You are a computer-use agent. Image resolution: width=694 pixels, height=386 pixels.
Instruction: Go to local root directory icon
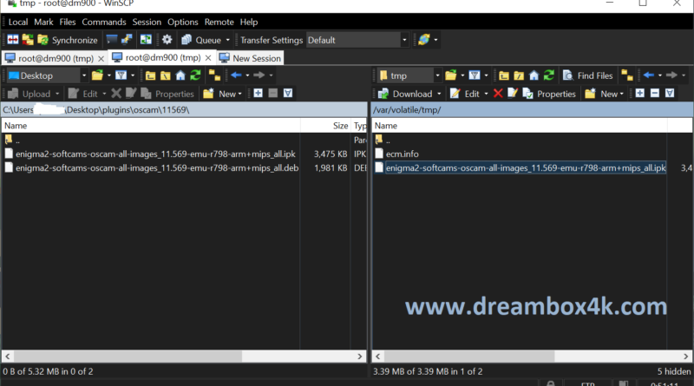tap(166, 75)
